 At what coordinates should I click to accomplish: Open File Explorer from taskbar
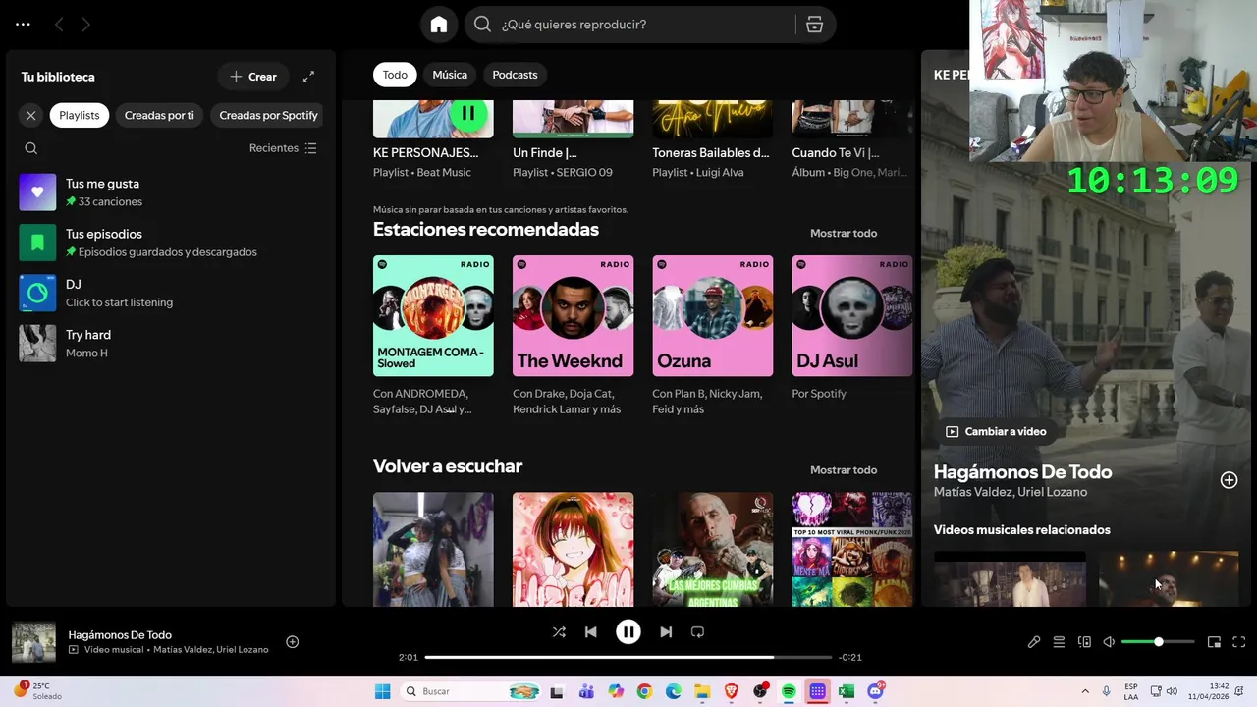coord(702,691)
